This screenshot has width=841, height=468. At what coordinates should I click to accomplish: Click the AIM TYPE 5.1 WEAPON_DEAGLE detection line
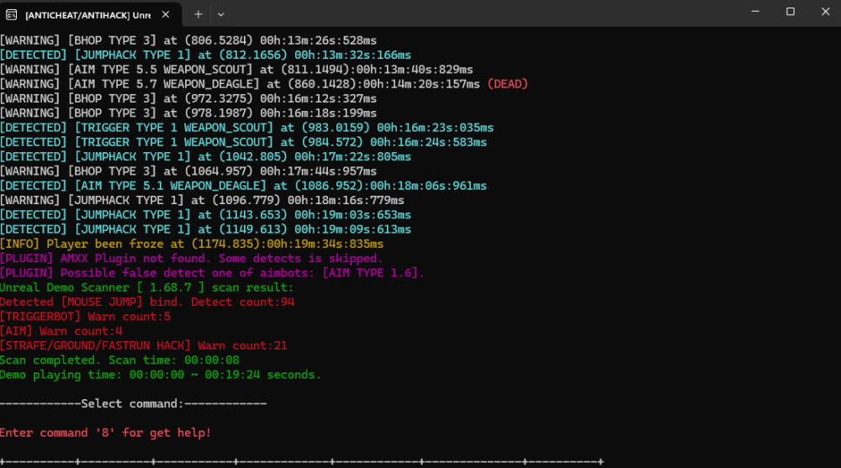click(x=244, y=186)
